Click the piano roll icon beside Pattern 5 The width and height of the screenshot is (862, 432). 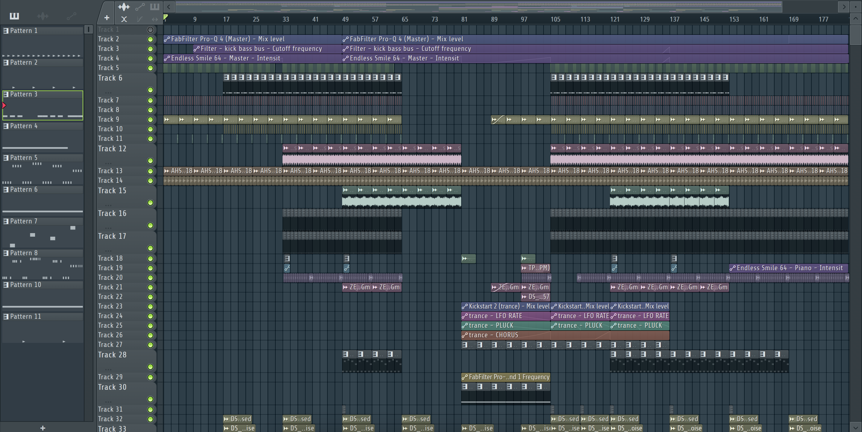coord(6,157)
